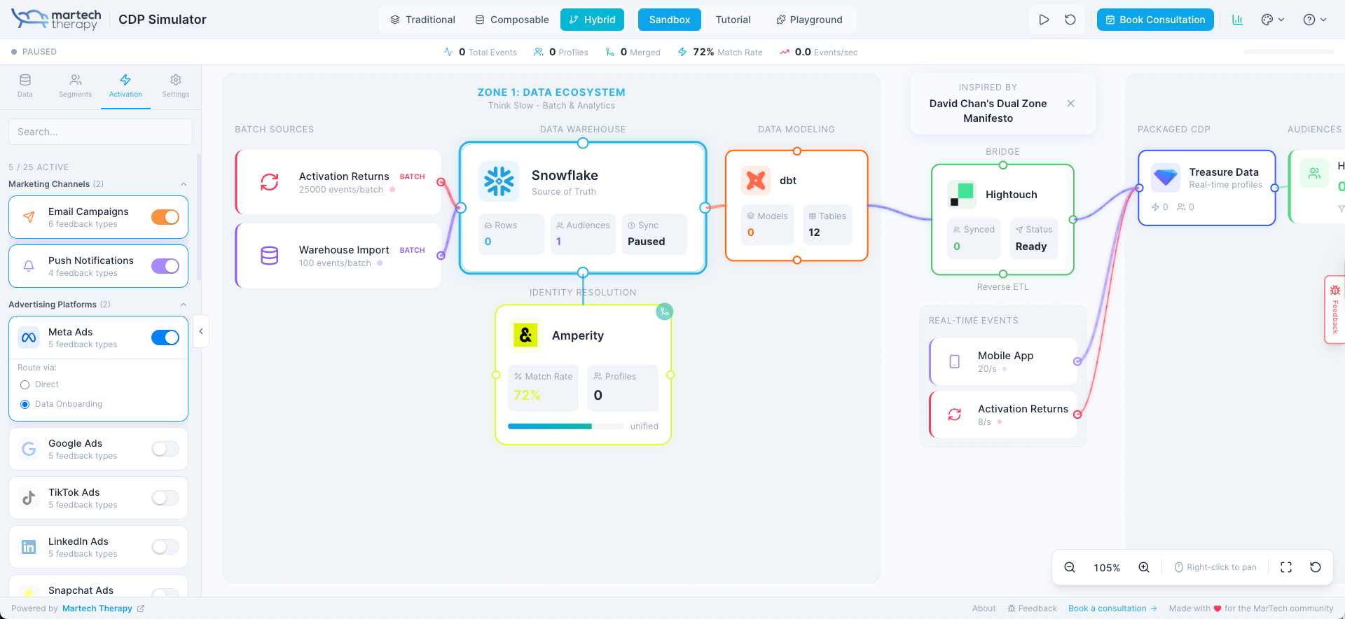The height and width of the screenshot is (619, 1345).
Task: Click the Book Consultation button
Action: coord(1156,20)
